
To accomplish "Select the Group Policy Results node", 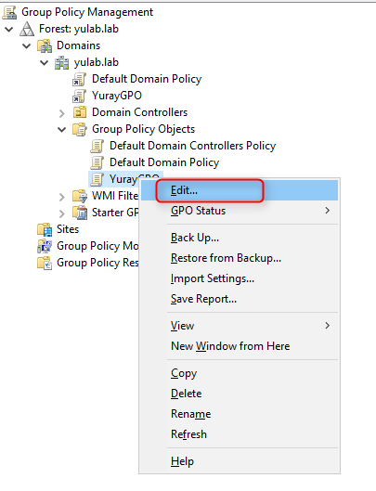I will [97, 263].
